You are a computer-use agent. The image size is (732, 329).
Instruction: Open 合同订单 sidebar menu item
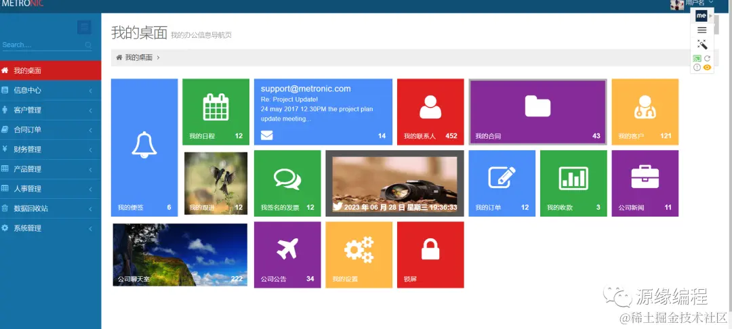[50, 129]
